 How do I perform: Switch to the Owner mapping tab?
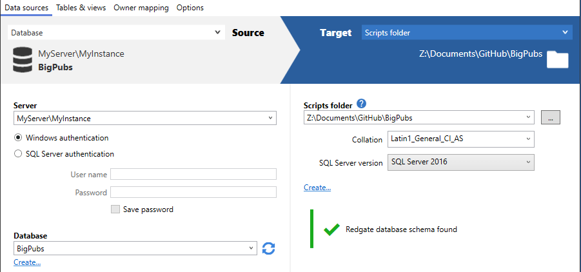(141, 7)
